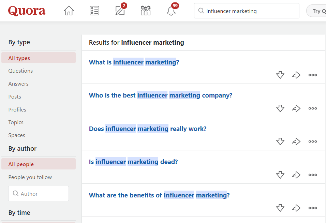Downvote "What is influencer marketing?"
The image size is (326, 223).
280,75
